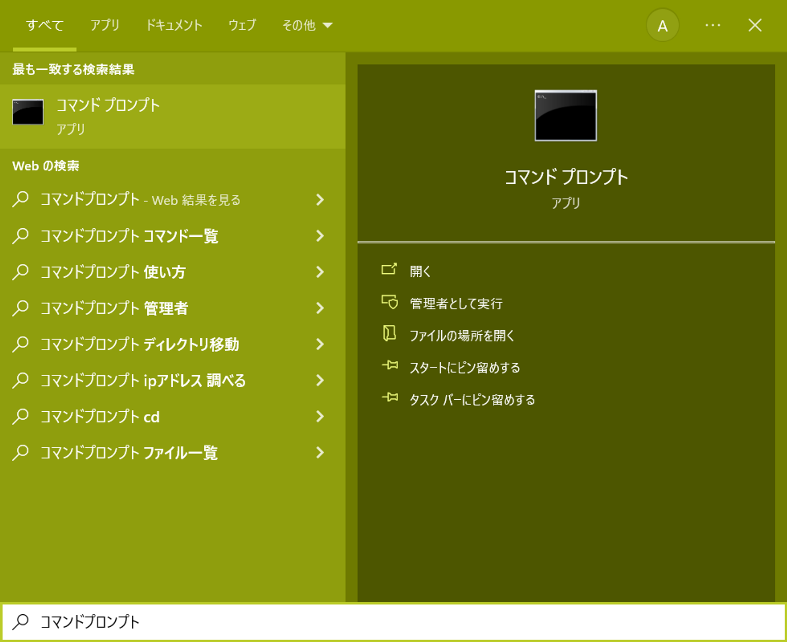This screenshot has width=787, height=642.
Task: Click the pin icon for タスク バーにピン留めする
Action: (389, 397)
